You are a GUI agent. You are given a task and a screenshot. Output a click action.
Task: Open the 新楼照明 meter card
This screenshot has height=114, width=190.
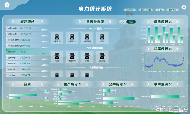pyautogui.click(x=87, y=38)
